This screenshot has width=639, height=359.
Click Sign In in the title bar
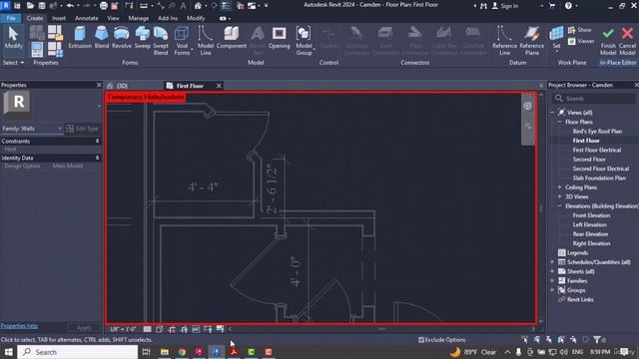505,6
